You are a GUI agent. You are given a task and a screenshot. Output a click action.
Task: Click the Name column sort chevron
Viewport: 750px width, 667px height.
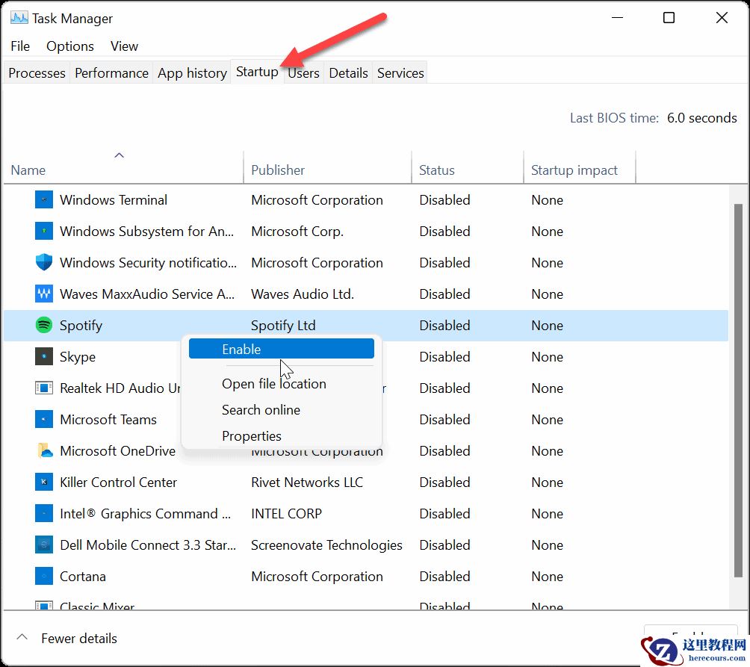coord(119,155)
